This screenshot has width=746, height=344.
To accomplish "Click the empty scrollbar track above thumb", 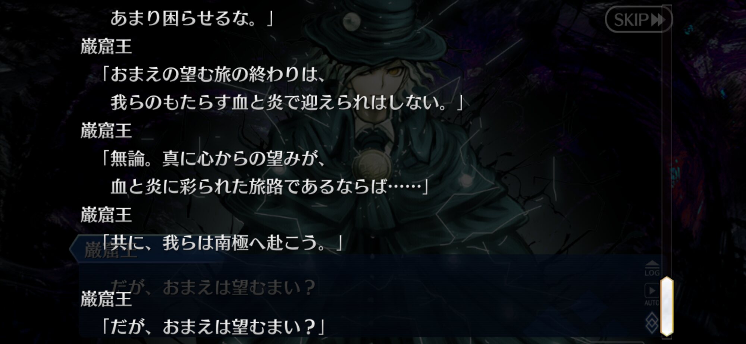I will 667,142.
